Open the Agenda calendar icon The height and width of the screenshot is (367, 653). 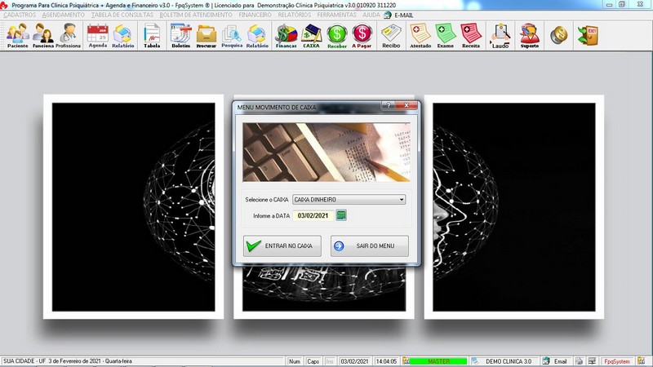point(98,36)
